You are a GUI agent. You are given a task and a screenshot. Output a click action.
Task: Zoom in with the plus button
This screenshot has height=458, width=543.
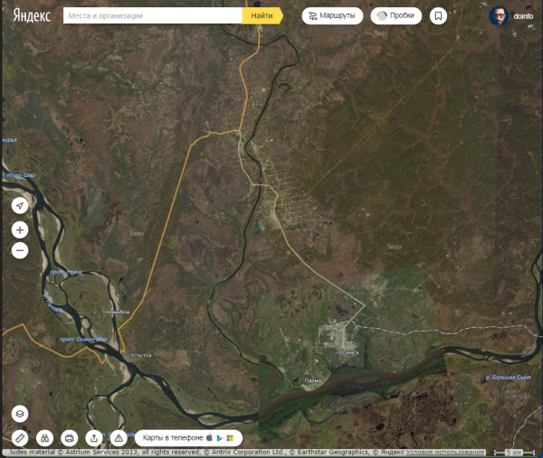tap(20, 229)
